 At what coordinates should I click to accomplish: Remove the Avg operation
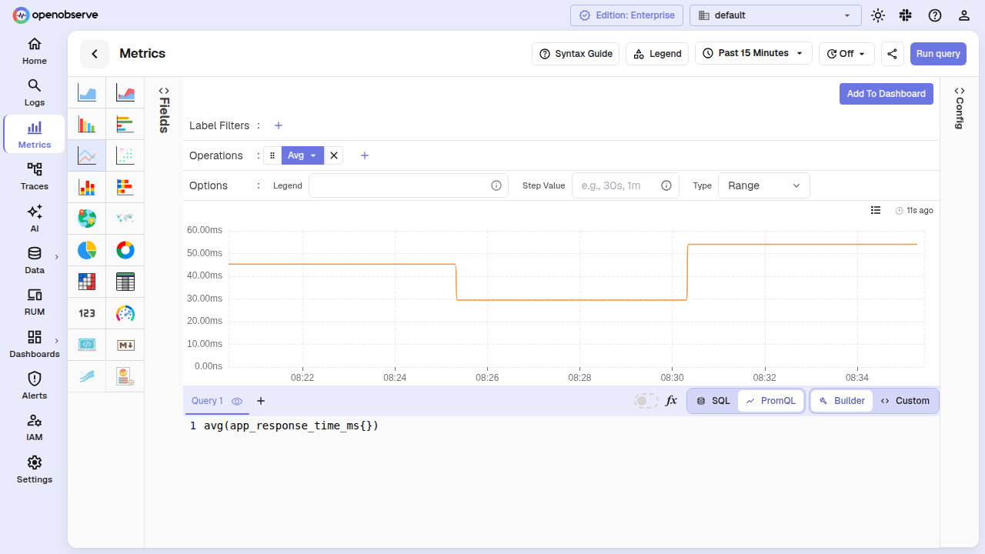334,155
